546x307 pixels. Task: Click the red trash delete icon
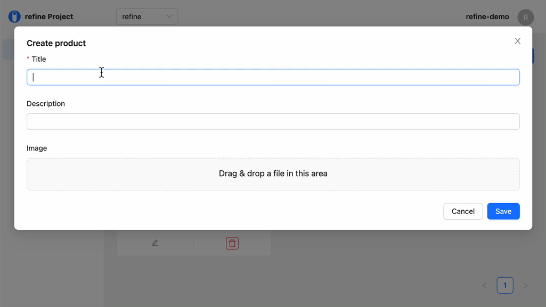pyautogui.click(x=232, y=243)
